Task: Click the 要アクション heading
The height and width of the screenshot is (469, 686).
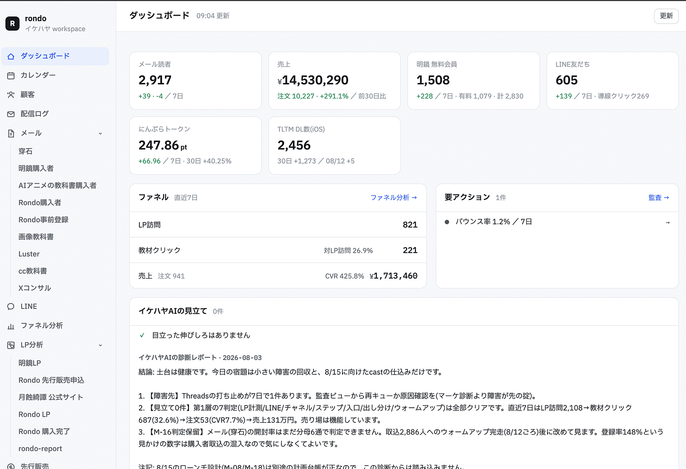Action: coord(467,197)
